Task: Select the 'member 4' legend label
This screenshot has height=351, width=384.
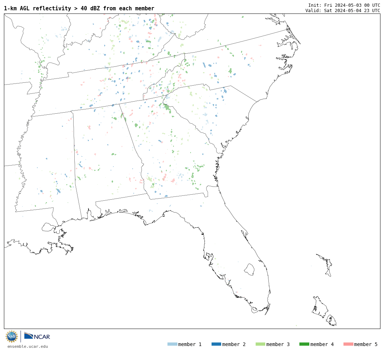Action: 322,344
